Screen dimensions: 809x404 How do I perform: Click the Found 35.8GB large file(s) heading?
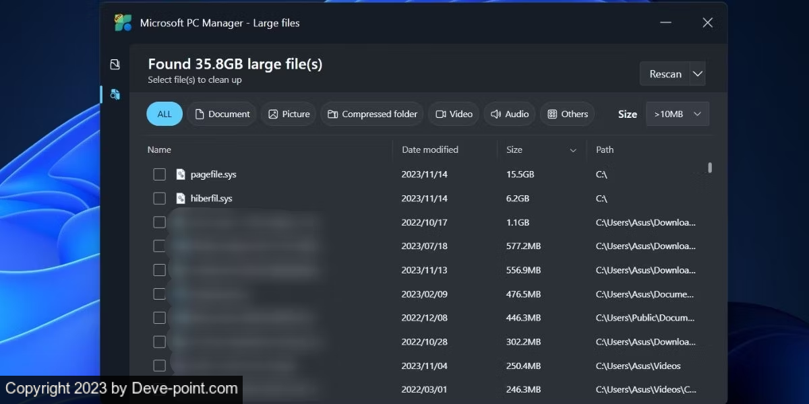pyautogui.click(x=235, y=64)
